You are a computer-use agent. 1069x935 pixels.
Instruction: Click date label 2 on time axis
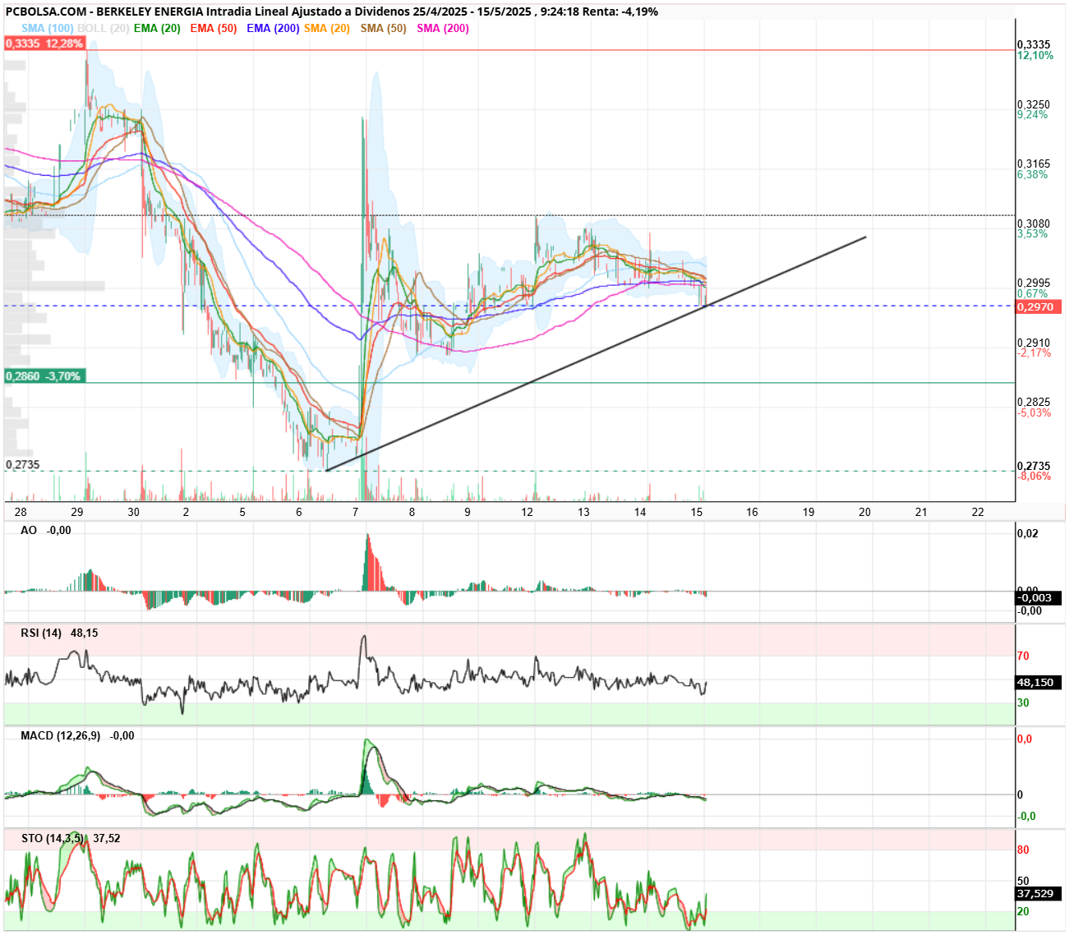[x=186, y=512]
